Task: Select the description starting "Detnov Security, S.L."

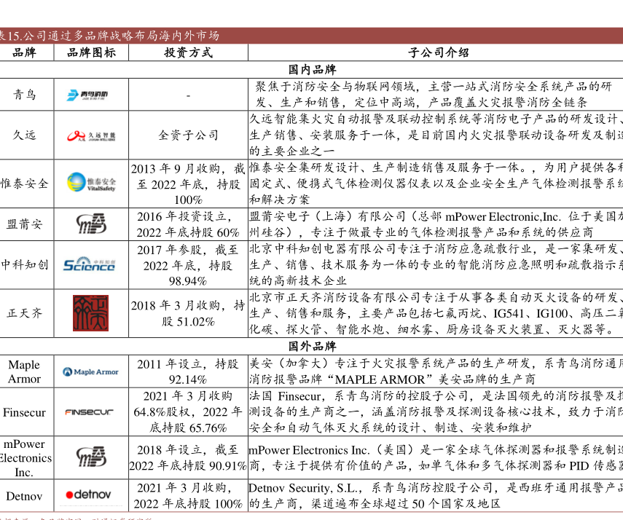Action: pos(436,496)
